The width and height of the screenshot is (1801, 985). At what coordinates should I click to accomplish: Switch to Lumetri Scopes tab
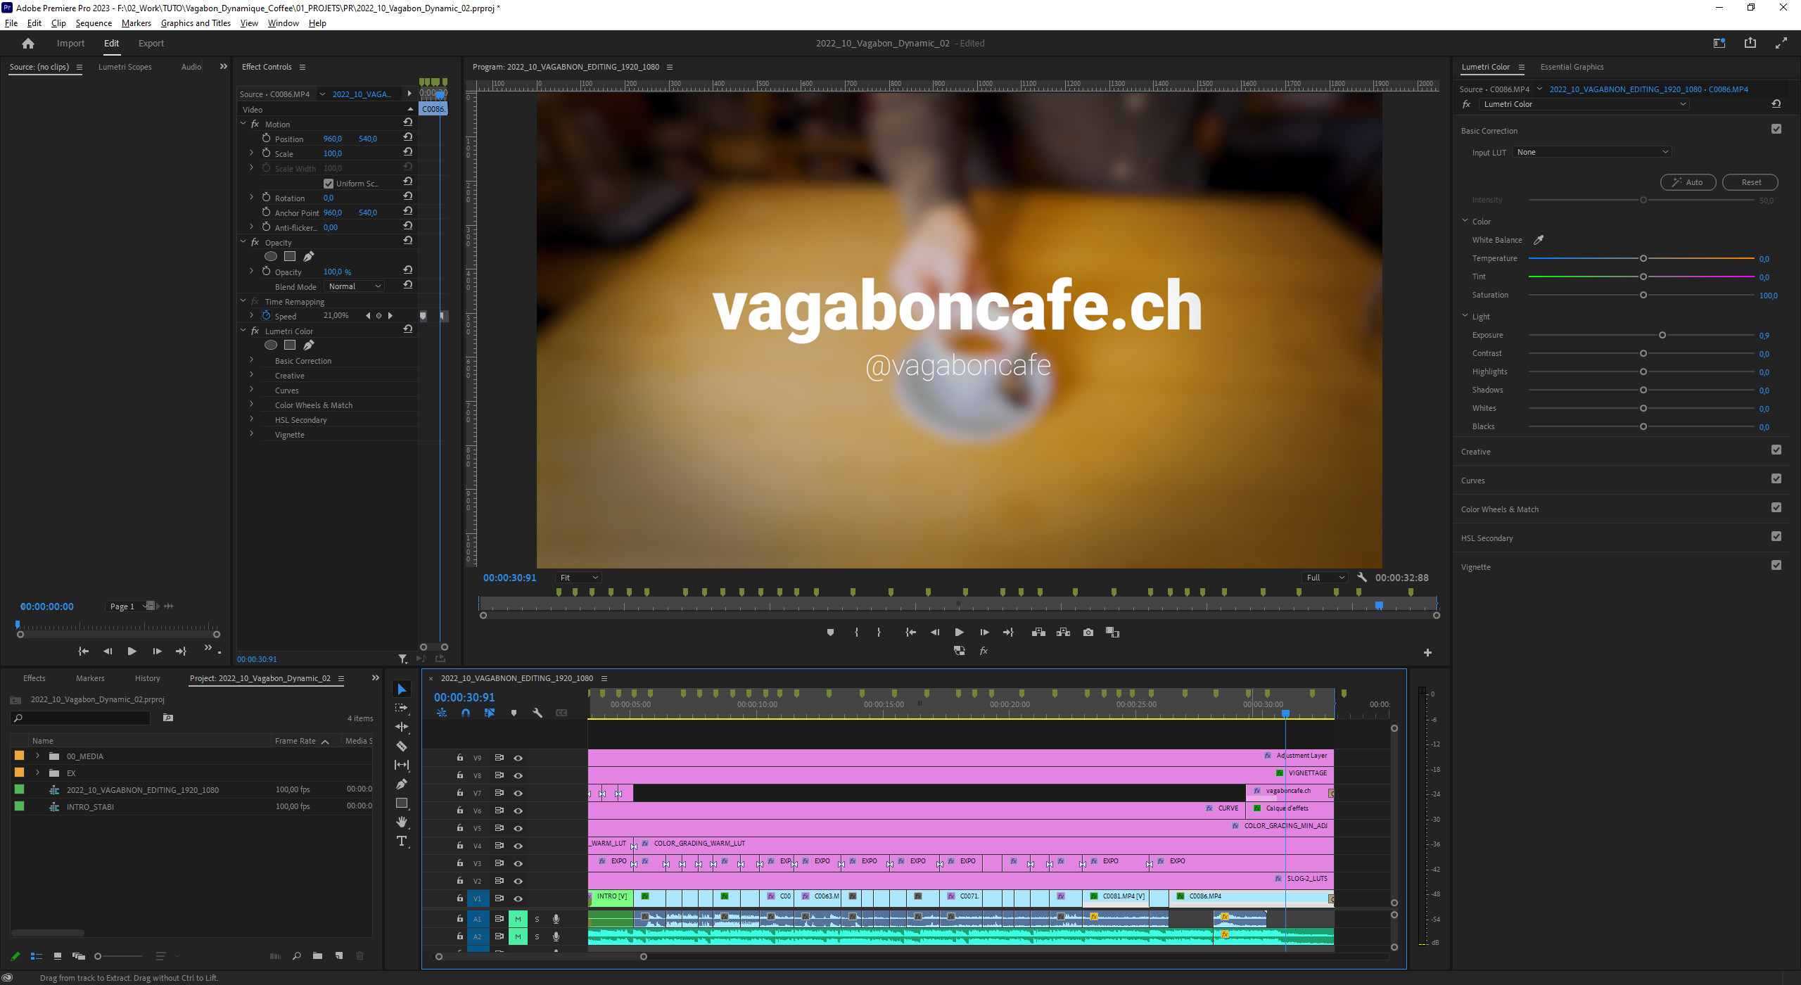pyautogui.click(x=125, y=67)
